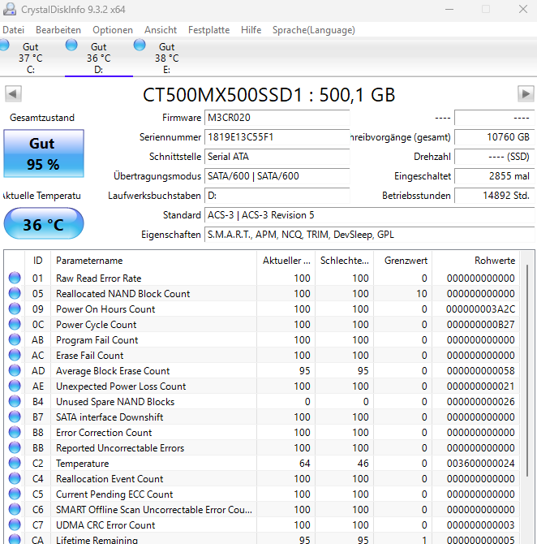Screen dimensions: 537x544
Task: Click the Übertragungsmodus field SATA/600
Action: tap(277, 176)
